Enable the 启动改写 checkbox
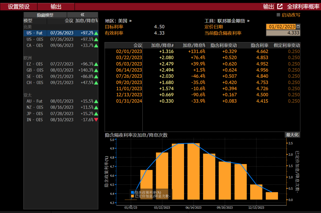321x213 pixels. (x=278, y=15)
